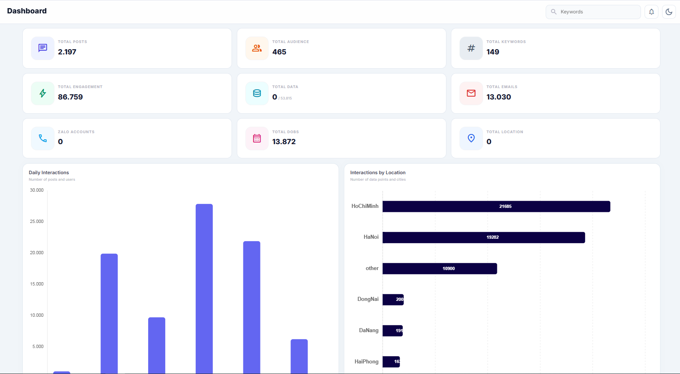Image resolution: width=680 pixels, height=374 pixels.
Task: Open the notifications bell
Action: click(x=652, y=11)
